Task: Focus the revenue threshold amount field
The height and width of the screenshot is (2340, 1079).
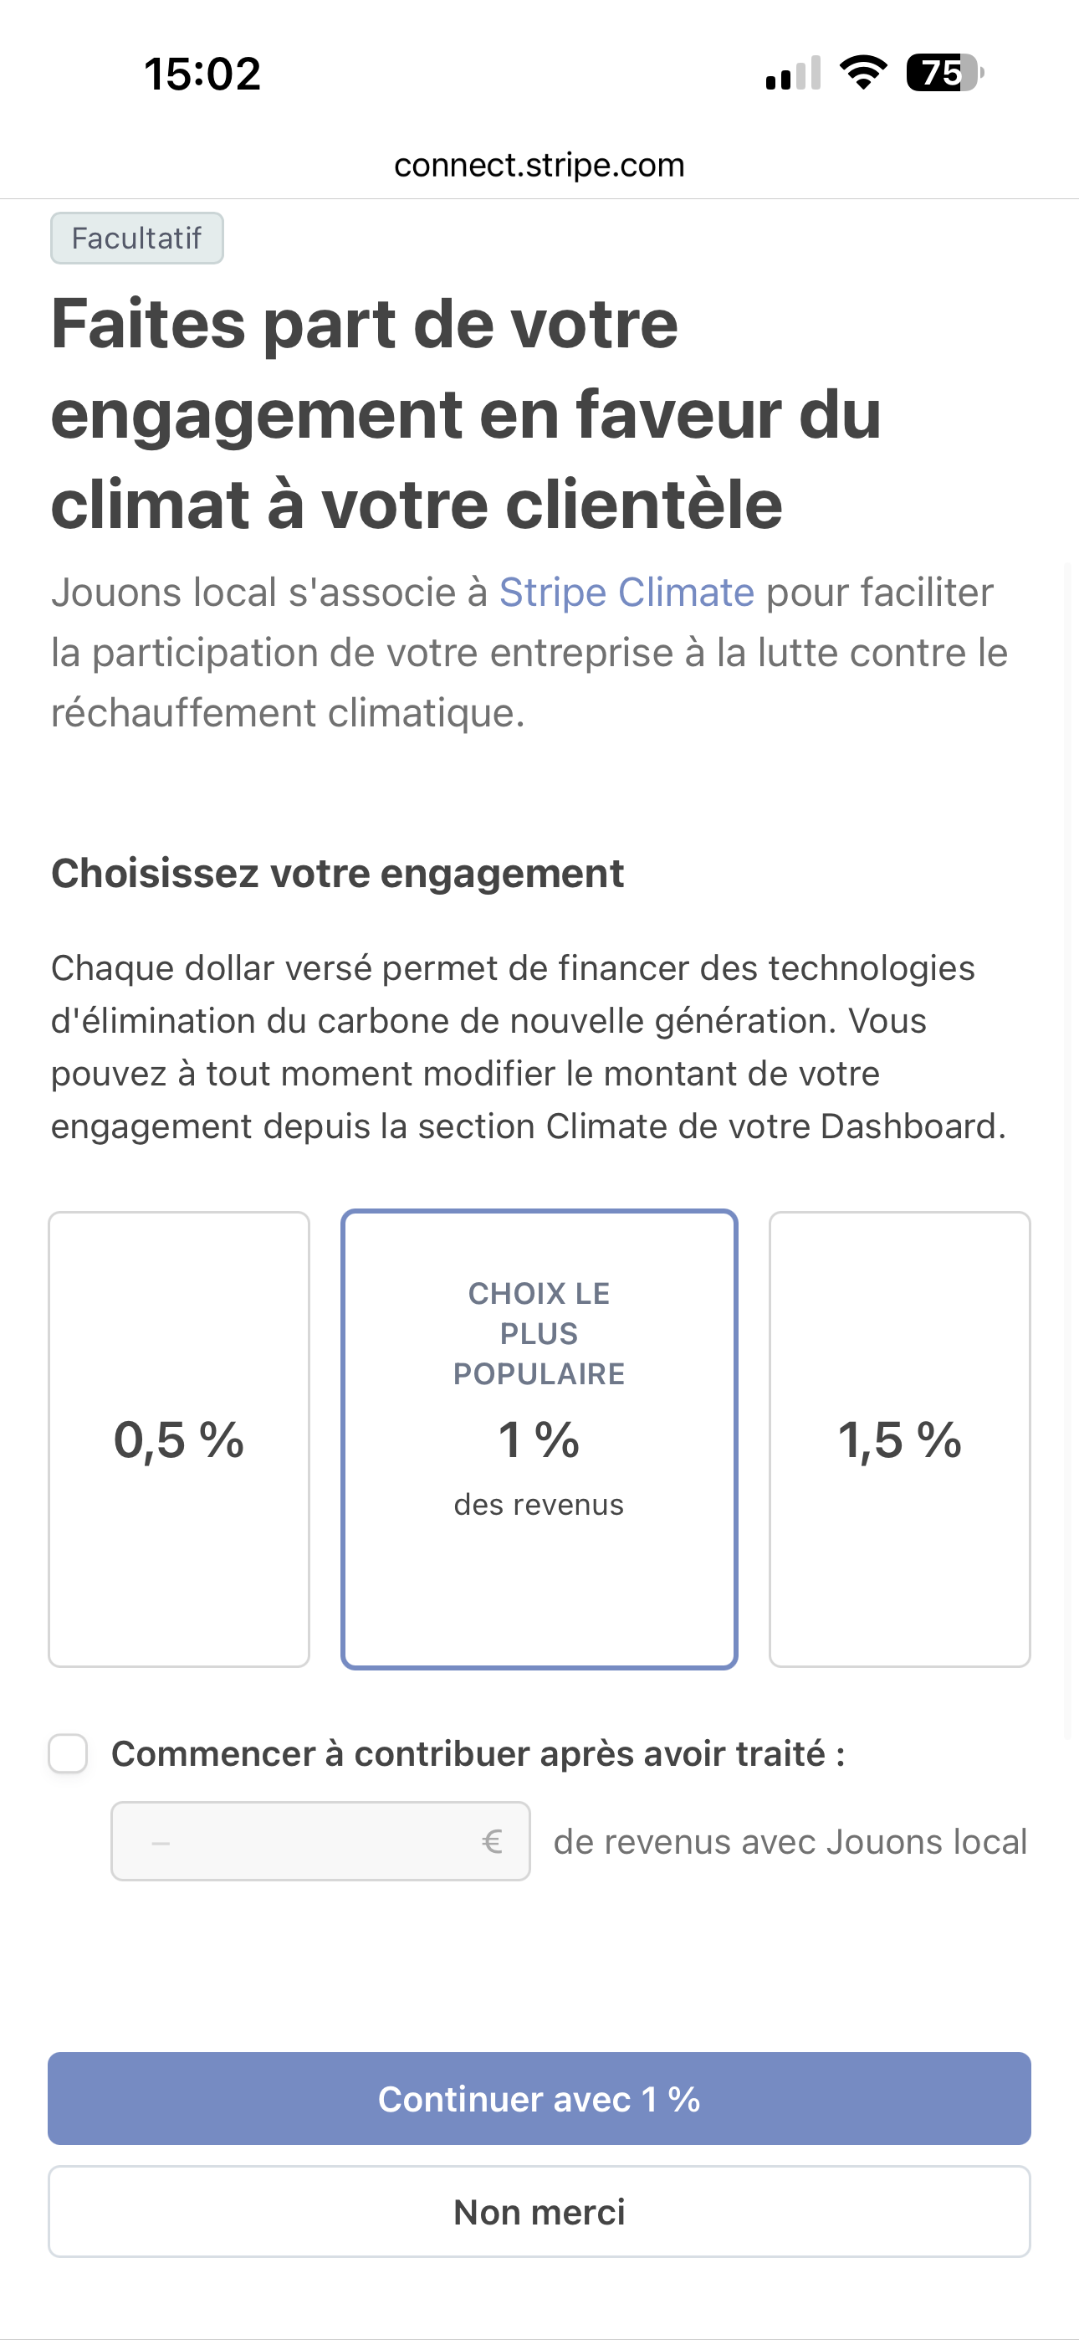Action: coord(309,1841)
